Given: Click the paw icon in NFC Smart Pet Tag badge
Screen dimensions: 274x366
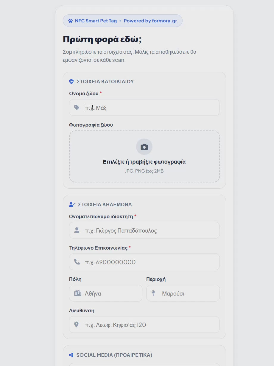Looking at the screenshot, I should pos(70,21).
